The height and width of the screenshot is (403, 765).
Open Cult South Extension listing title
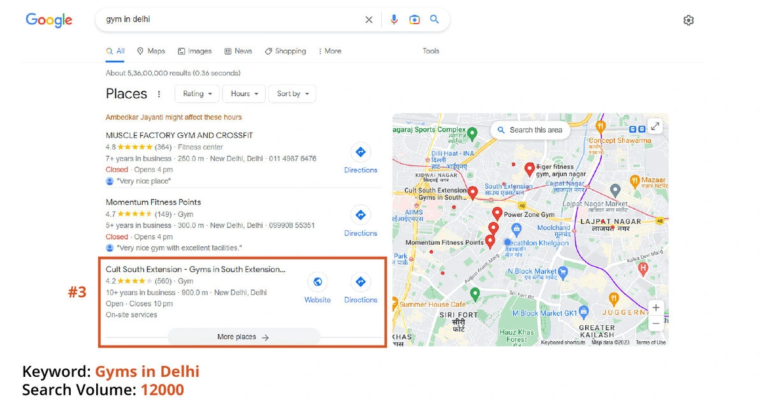pyautogui.click(x=196, y=270)
